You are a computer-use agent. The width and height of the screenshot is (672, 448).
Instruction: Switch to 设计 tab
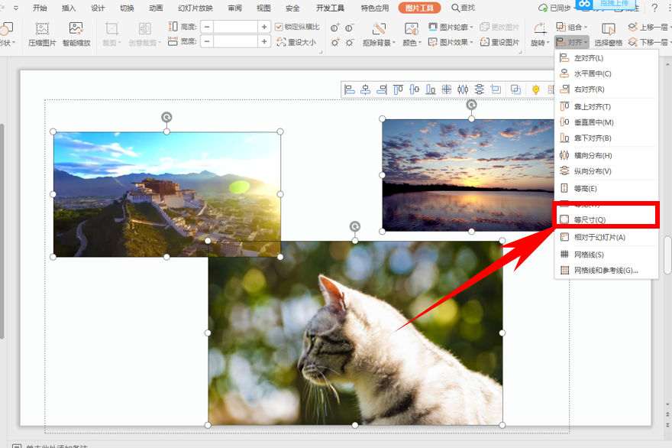click(x=98, y=8)
